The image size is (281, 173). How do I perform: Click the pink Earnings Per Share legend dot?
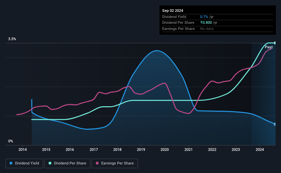click(97, 163)
